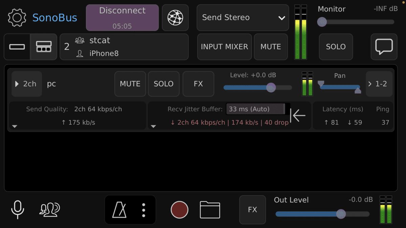Open the recordings folder icon
The height and width of the screenshot is (228, 406).
pos(210,210)
